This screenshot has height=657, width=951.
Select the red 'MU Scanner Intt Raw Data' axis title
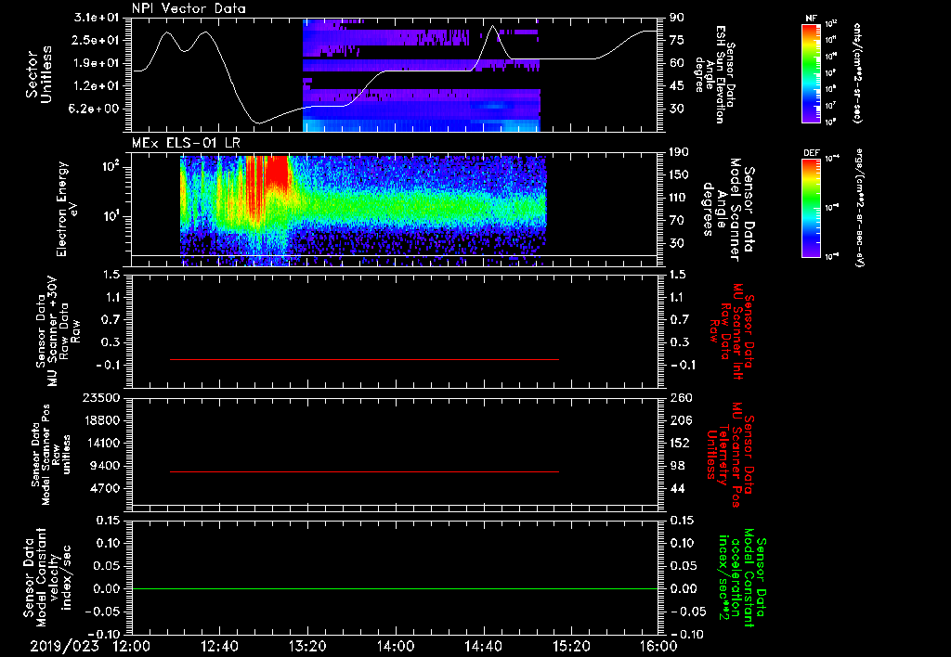(734, 331)
